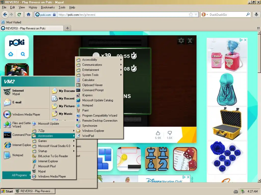The height and width of the screenshot is (195, 261).
Task: Open Clipboard Viewer
Action: pos(99,85)
